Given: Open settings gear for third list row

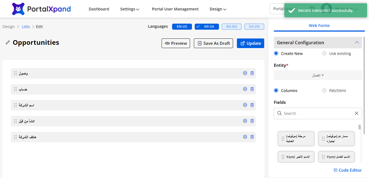Looking at the screenshot, I should (245, 105).
